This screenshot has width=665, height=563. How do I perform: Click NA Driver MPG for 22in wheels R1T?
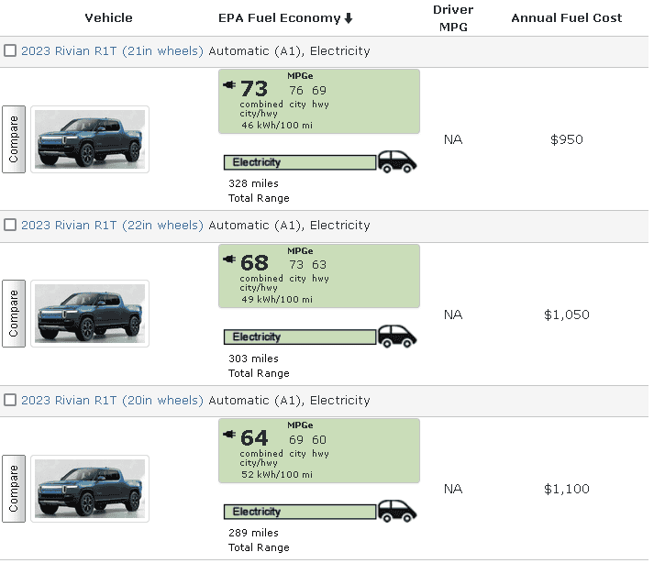click(x=453, y=315)
